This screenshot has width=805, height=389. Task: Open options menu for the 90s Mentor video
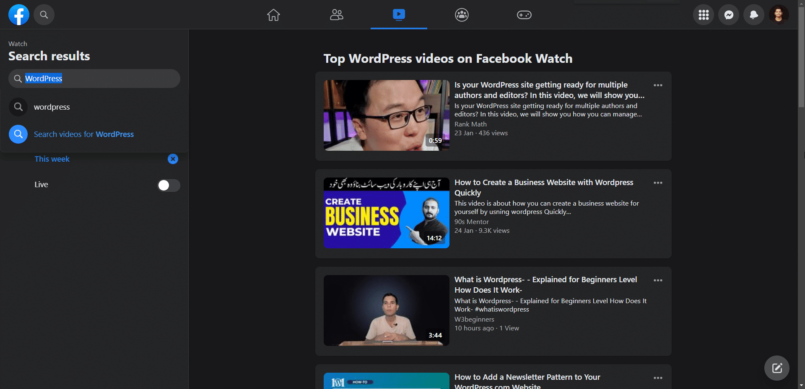657,183
